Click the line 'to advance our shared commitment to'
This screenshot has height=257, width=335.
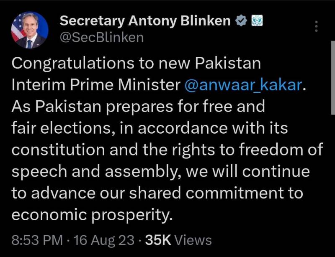[157, 193]
